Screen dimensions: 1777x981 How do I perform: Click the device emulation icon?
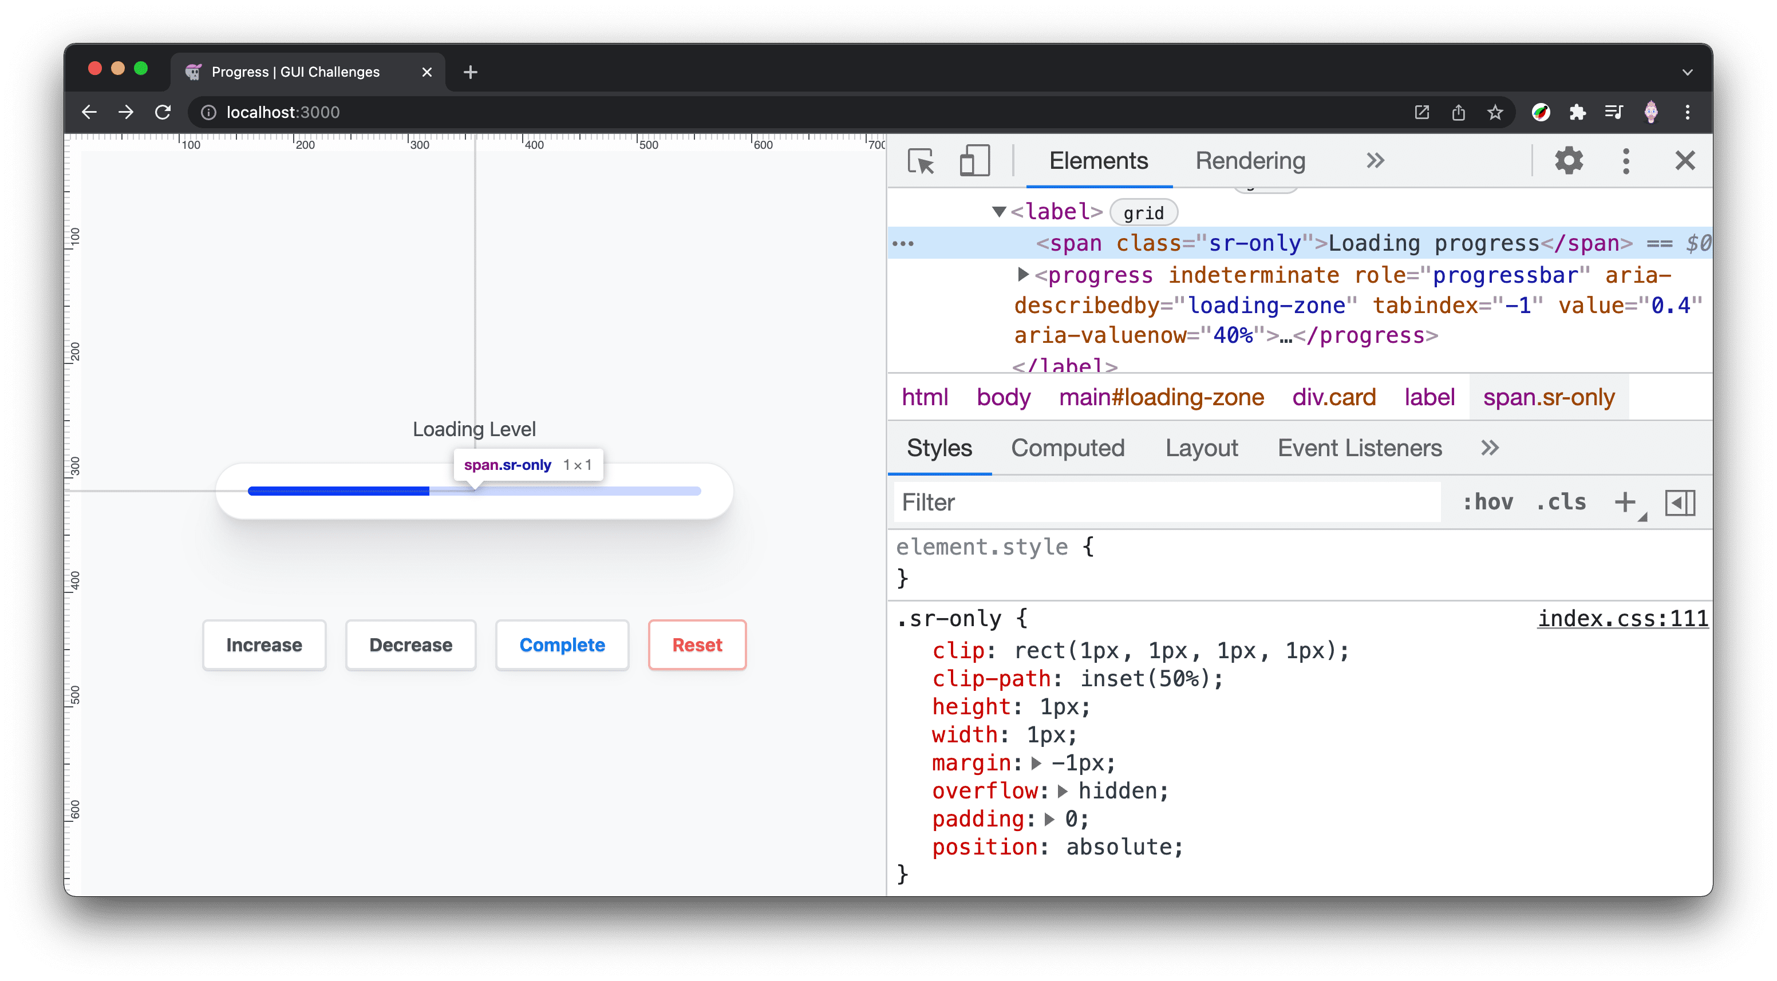(973, 161)
